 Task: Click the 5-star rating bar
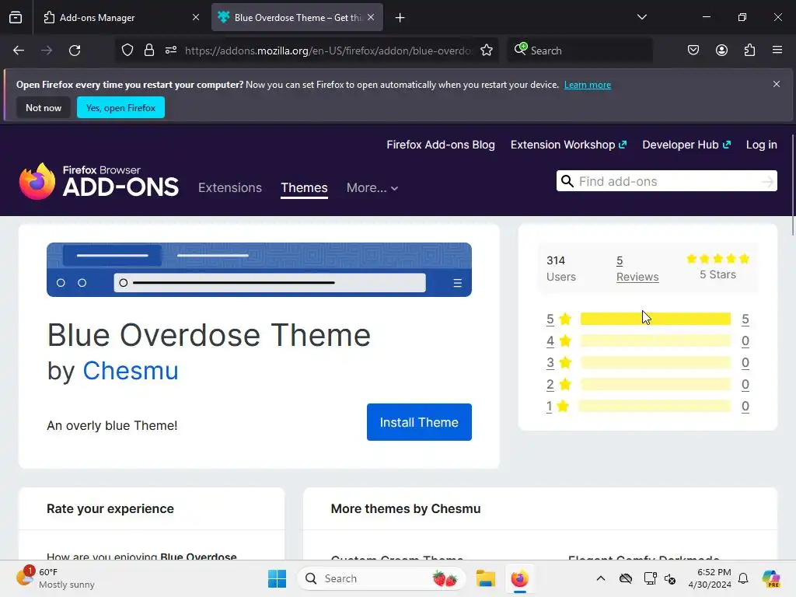click(655, 319)
